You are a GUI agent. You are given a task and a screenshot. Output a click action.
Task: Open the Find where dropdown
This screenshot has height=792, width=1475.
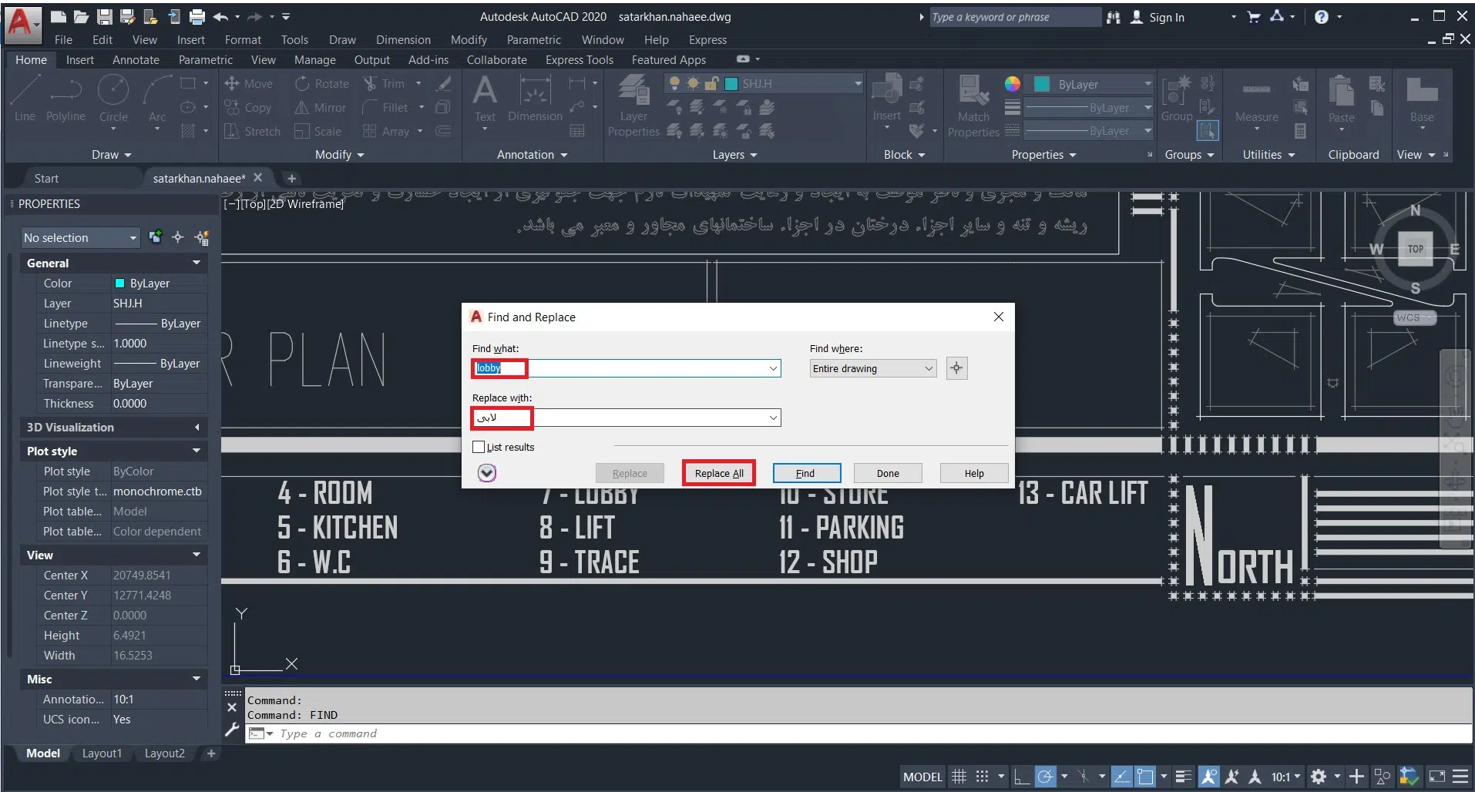(x=872, y=369)
